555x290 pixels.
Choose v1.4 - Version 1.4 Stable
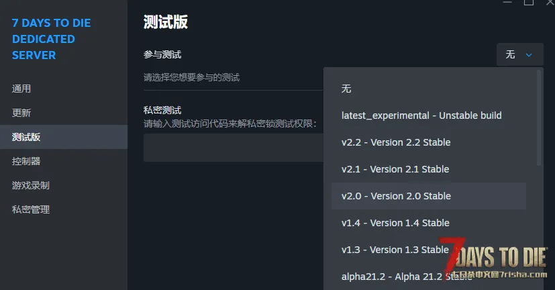tap(429, 223)
